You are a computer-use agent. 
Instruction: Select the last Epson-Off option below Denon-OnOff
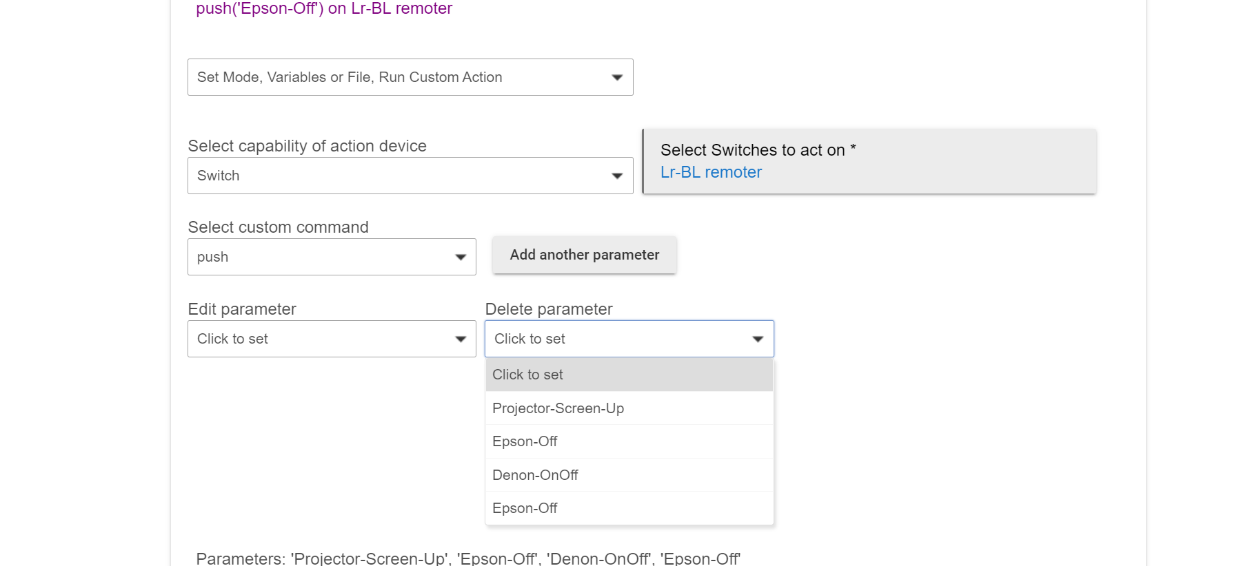coord(629,508)
